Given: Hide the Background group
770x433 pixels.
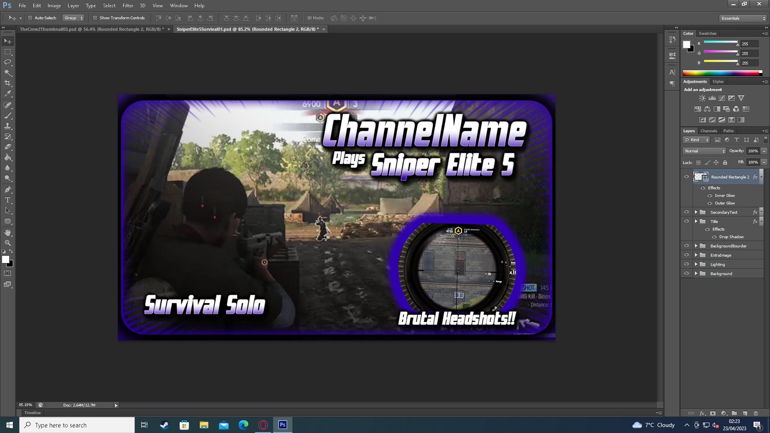Looking at the screenshot, I should 686,274.
